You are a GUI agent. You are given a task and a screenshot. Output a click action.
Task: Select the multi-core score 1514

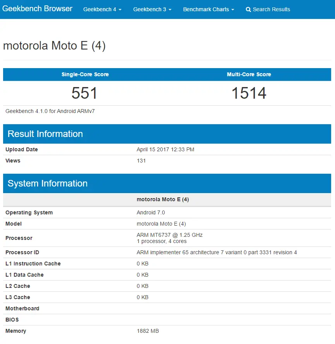click(x=249, y=93)
